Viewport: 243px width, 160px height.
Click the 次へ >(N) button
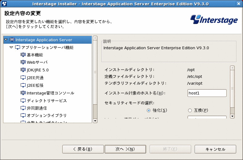coord(126,149)
